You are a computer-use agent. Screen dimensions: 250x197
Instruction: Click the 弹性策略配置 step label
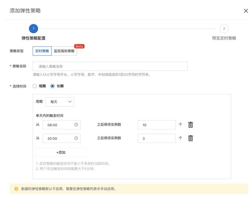click(34, 38)
